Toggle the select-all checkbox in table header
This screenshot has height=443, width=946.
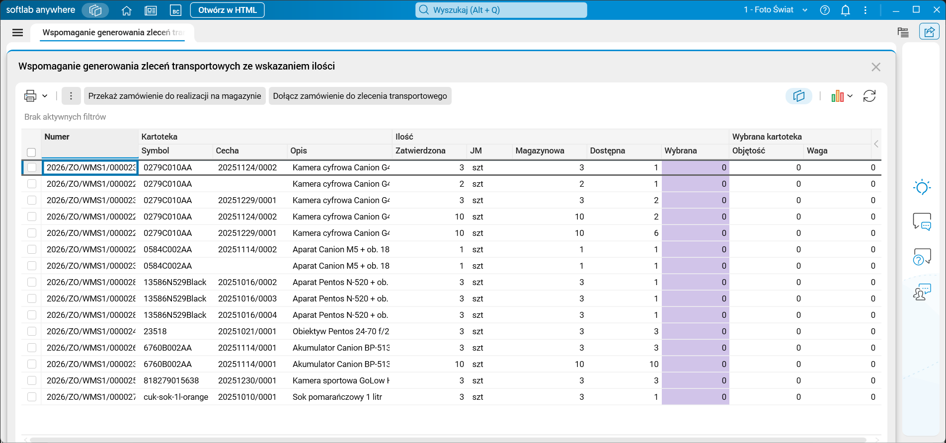[31, 152]
